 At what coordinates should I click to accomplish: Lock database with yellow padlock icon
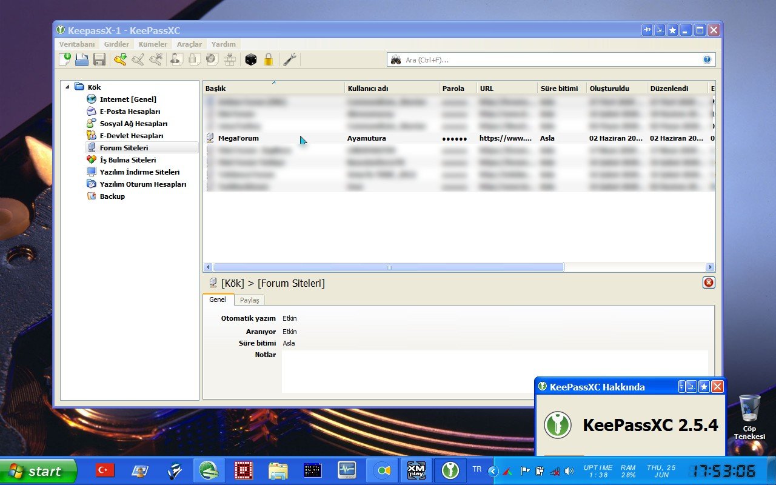coord(269,59)
